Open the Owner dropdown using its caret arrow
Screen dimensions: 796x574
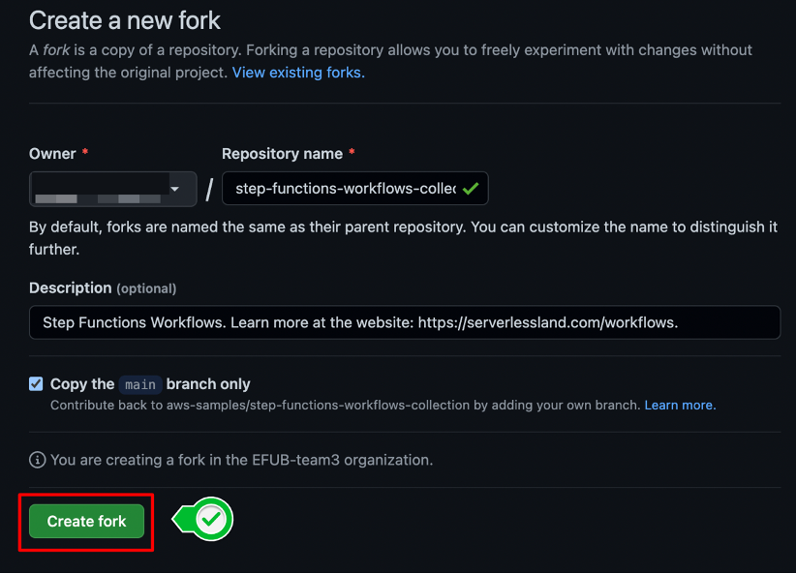tap(175, 189)
